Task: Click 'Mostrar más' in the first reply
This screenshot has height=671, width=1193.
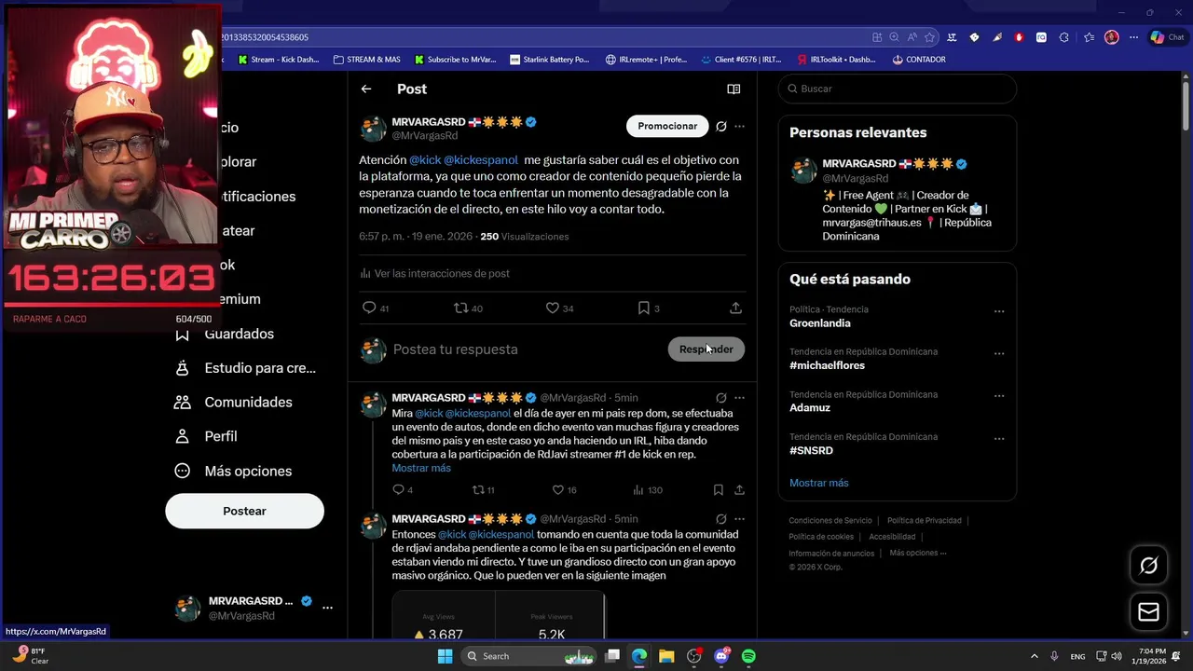Action: coord(421,468)
